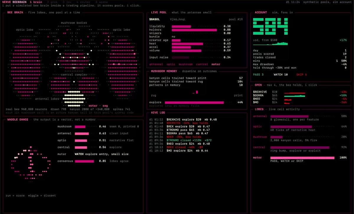Click the rug-to-print marker in Mushroom Memory
Screen dimensions: 354x214
[x=197, y=92]
